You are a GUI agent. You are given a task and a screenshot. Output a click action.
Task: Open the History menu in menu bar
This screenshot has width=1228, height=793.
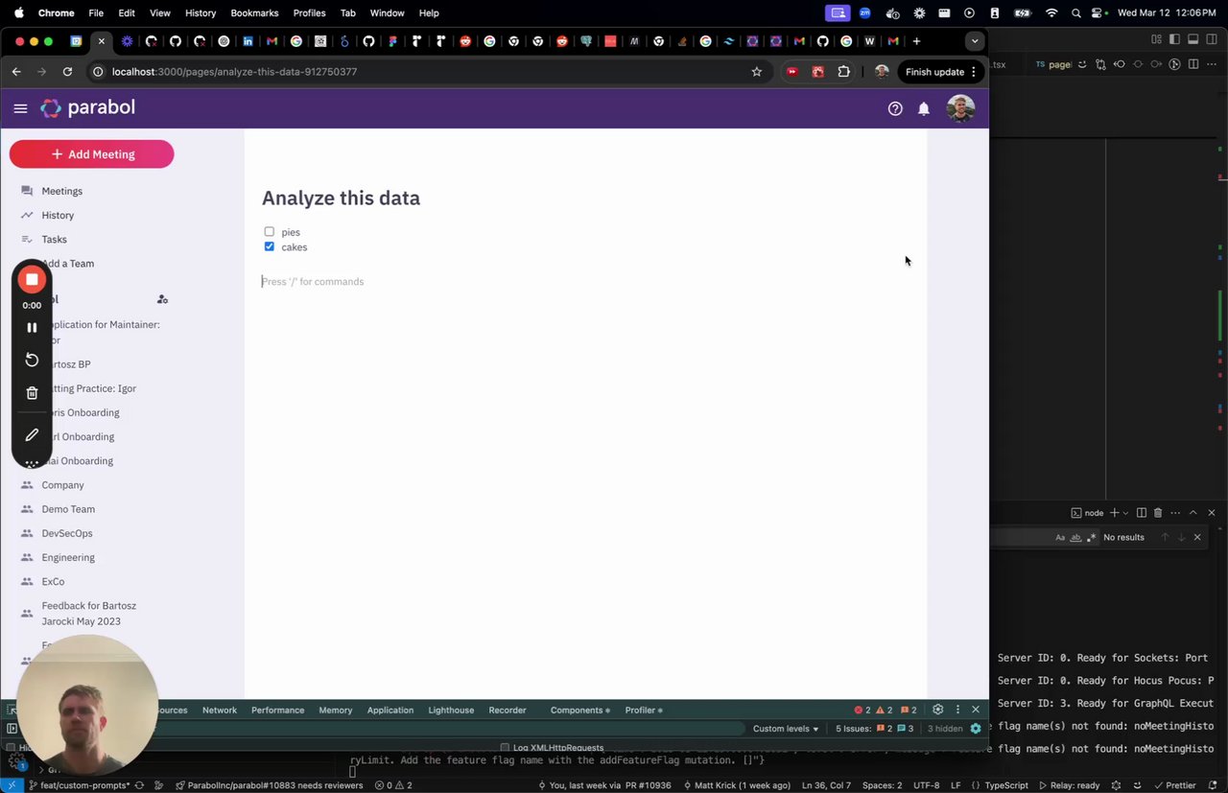tap(201, 12)
